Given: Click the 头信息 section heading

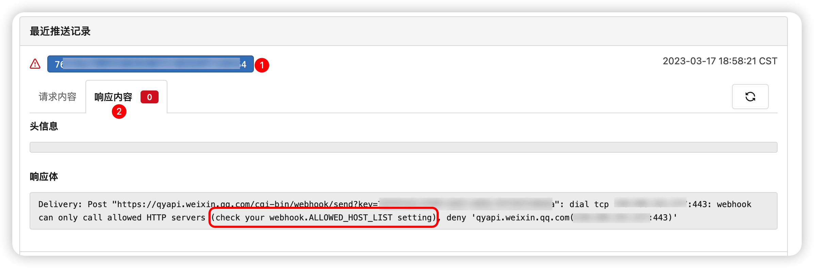Looking at the screenshot, I should pos(44,127).
